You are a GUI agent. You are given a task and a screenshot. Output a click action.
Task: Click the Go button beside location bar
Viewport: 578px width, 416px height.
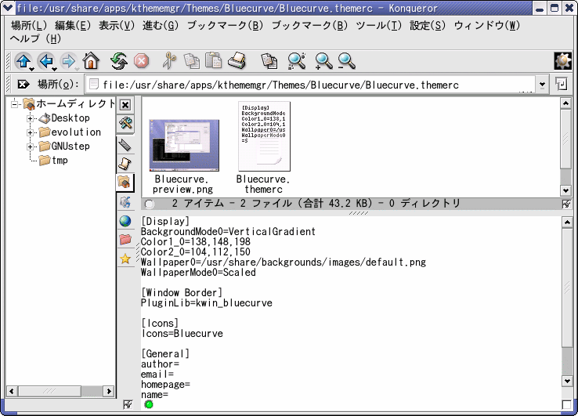(x=561, y=85)
